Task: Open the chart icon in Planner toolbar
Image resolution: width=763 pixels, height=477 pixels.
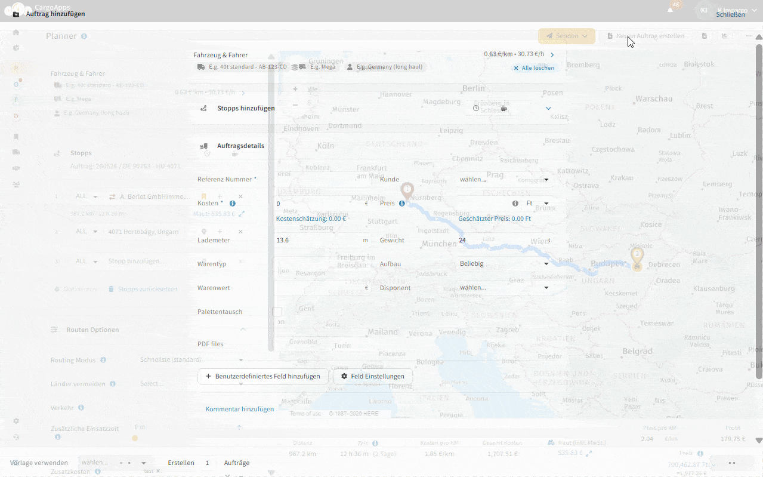Action: [725, 36]
